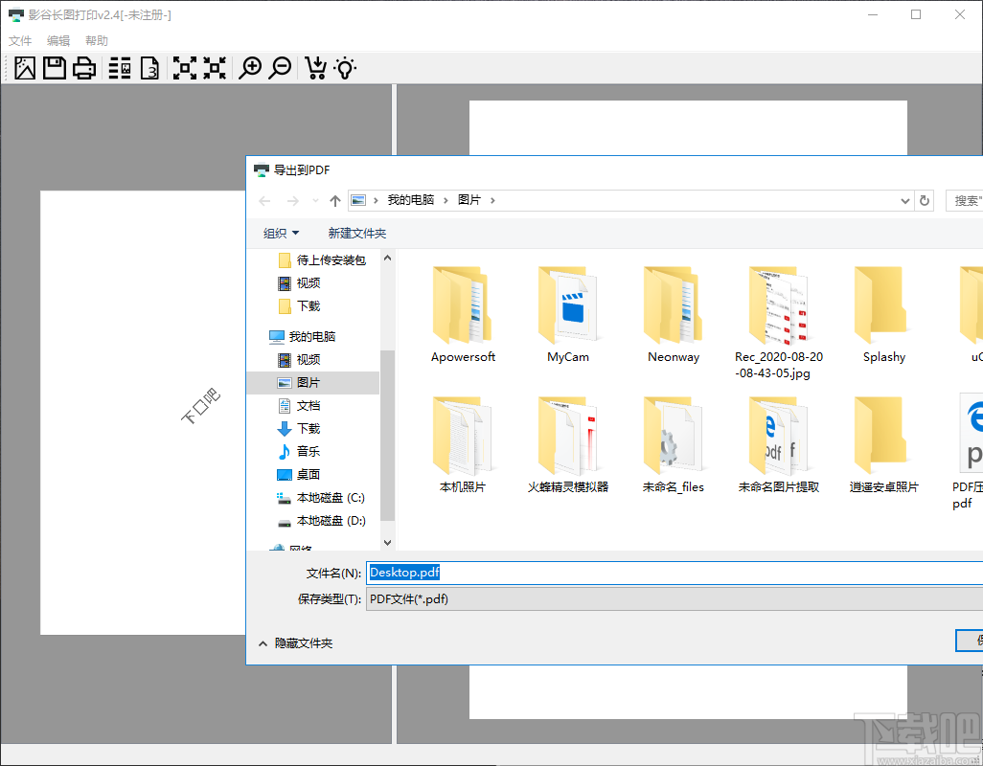Refresh the folder view
983x766 pixels.
[x=924, y=200]
